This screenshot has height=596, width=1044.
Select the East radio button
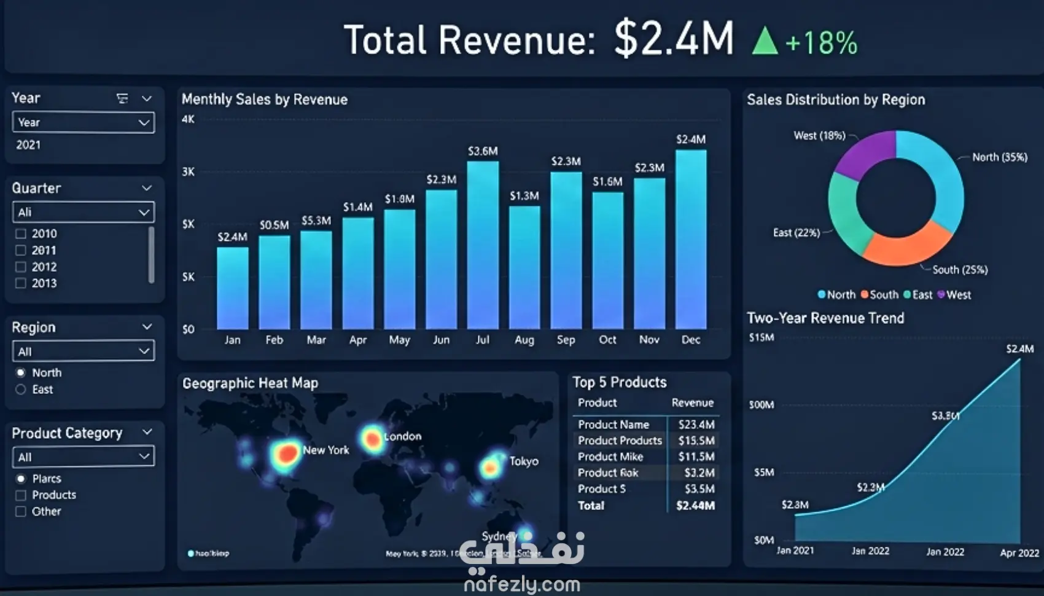(x=21, y=389)
